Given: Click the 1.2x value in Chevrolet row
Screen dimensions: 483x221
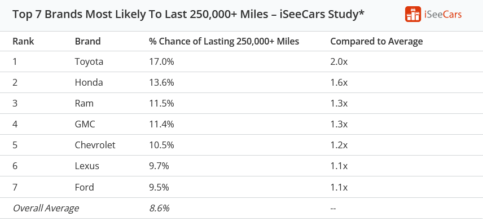Looking at the screenshot, I should tap(339, 145).
